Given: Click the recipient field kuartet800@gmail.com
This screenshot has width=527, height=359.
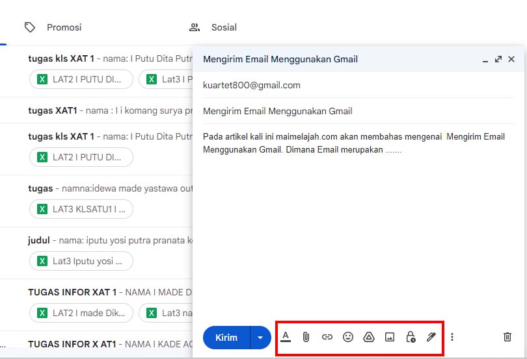Looking at the screenshot, I should pyautogui.click(x=358, y=85).
